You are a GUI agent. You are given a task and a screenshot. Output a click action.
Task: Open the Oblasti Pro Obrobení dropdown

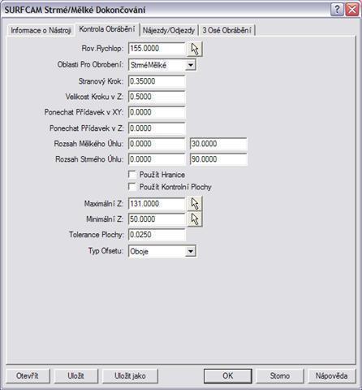[x=191, y=65]
